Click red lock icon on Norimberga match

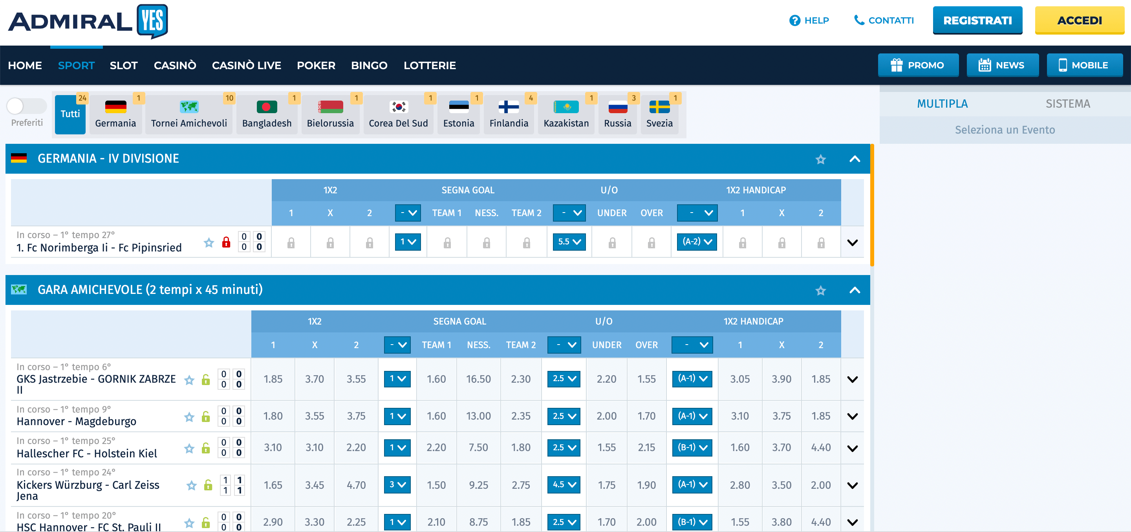(226, 242)
